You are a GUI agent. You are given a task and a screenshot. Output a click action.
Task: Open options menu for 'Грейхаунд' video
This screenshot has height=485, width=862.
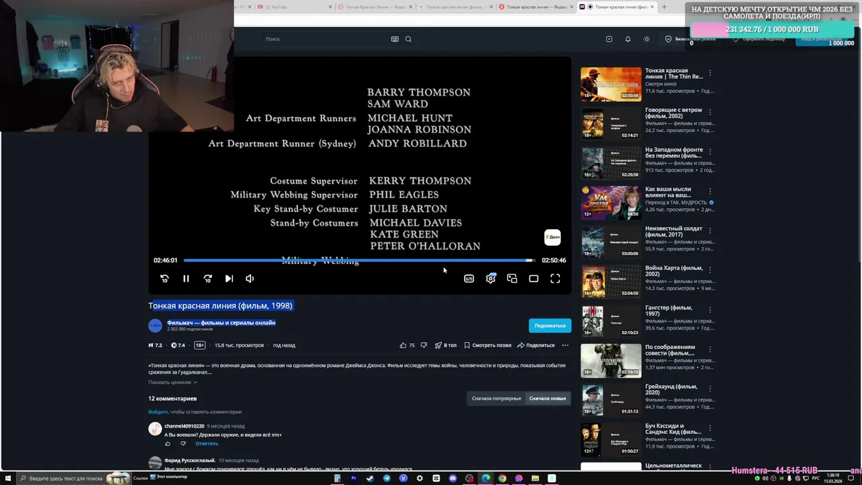coord(709,389)
